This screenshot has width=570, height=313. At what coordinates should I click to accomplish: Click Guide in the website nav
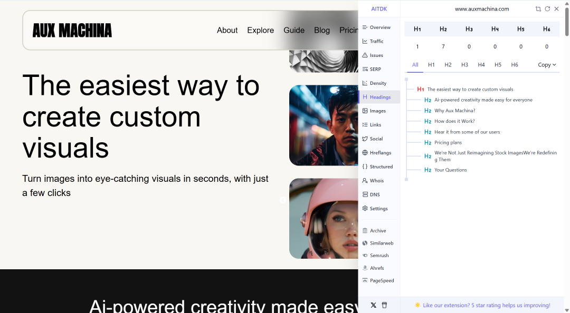tap(294, 30)
